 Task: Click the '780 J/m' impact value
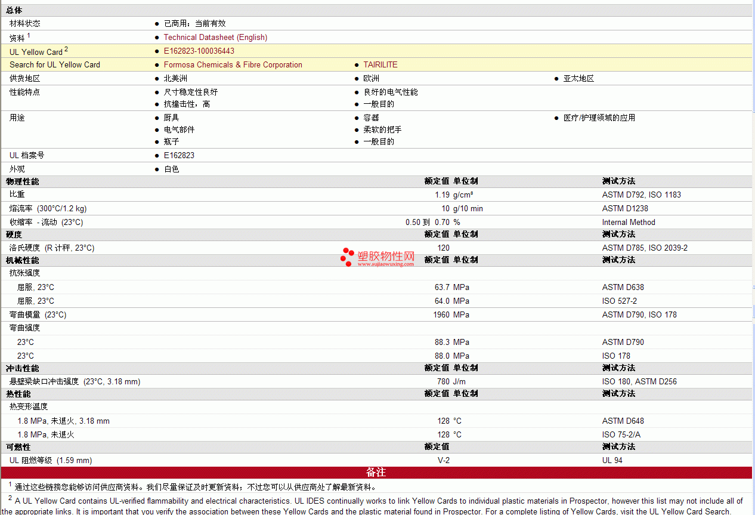pyautogui.click(x=451, y=381)
